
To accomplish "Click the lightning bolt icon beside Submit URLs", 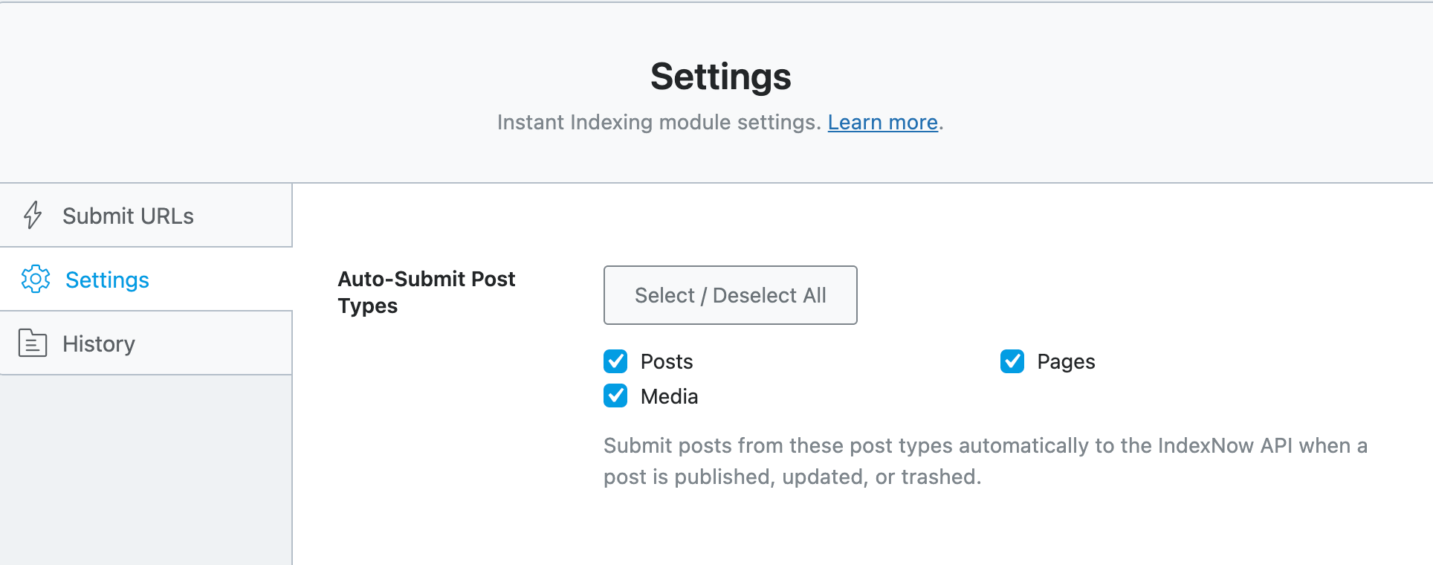I will coord(33,216).
